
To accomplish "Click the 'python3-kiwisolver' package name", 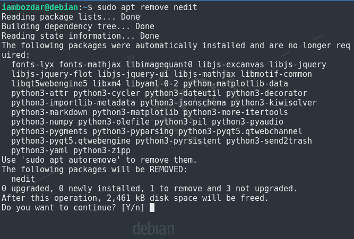I will point(274,103).
